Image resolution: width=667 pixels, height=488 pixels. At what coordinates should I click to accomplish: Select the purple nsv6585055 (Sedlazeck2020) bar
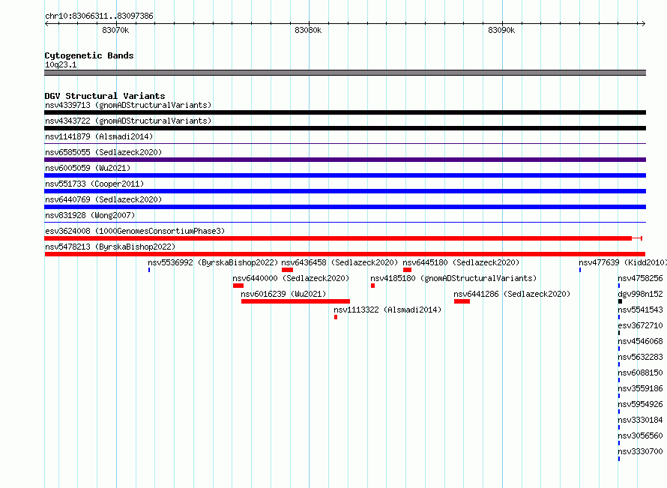tap(345, 160)
